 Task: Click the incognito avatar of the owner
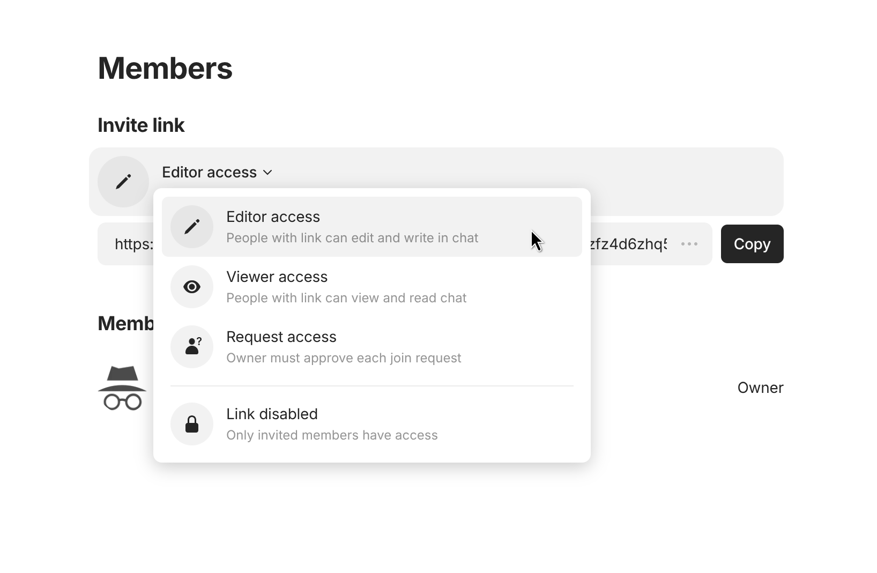[x=122, y=388]
